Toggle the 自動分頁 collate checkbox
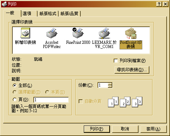 (x=81, y=101)
